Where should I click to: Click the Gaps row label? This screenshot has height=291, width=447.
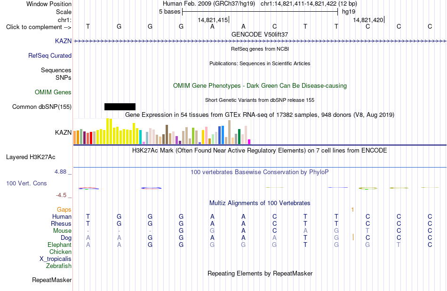click(64, 210)
